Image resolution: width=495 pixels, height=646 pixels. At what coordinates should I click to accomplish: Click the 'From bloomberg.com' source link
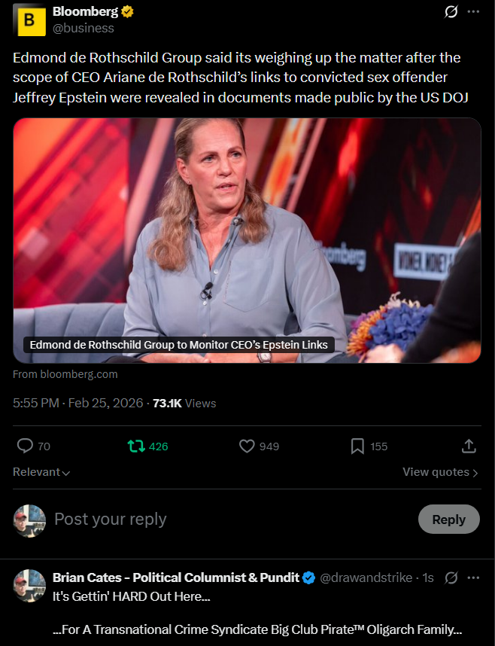(65, 374)
